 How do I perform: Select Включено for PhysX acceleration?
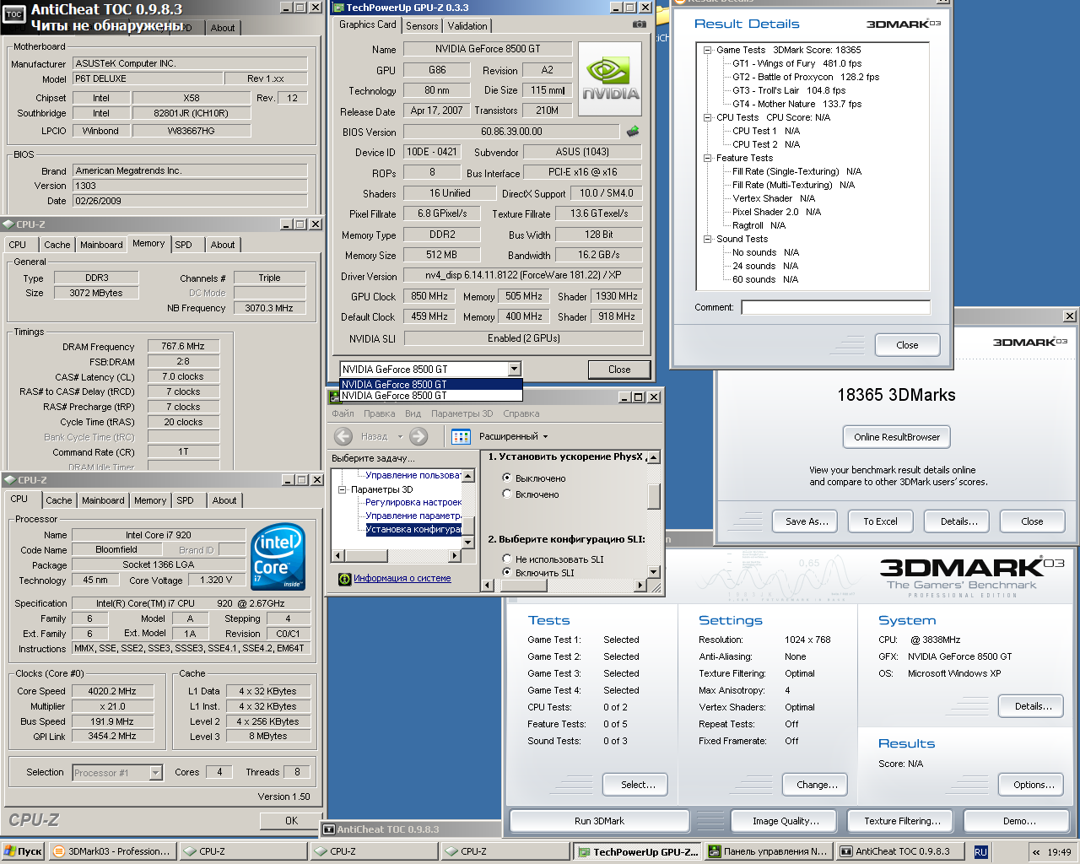pyautogui.click(x=507, y=494)
